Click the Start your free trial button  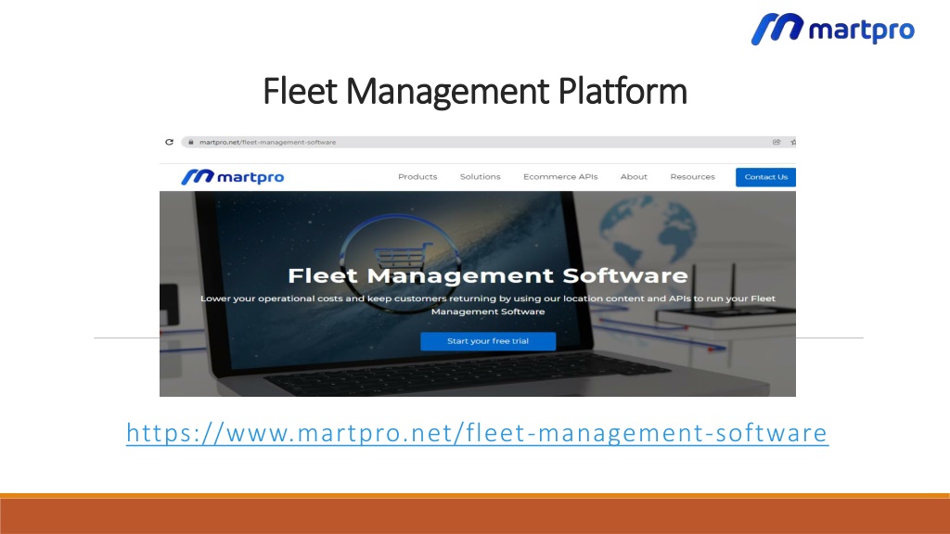(488, 341)
